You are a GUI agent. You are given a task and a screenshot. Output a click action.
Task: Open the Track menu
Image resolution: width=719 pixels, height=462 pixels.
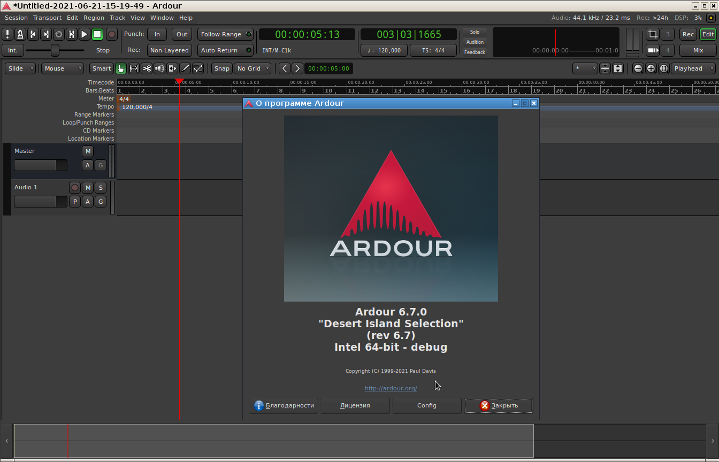coord(117,18)
